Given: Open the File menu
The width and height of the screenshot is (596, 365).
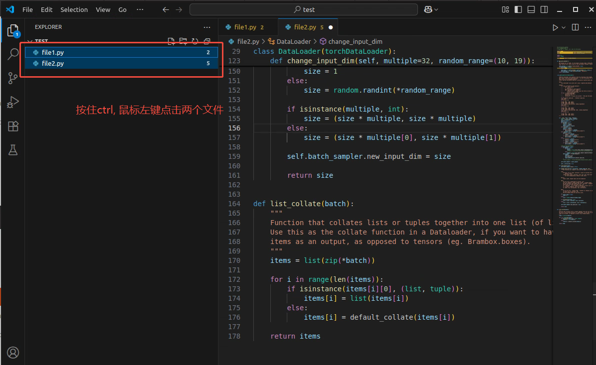Looking at the screenshot, I should 27,9.
